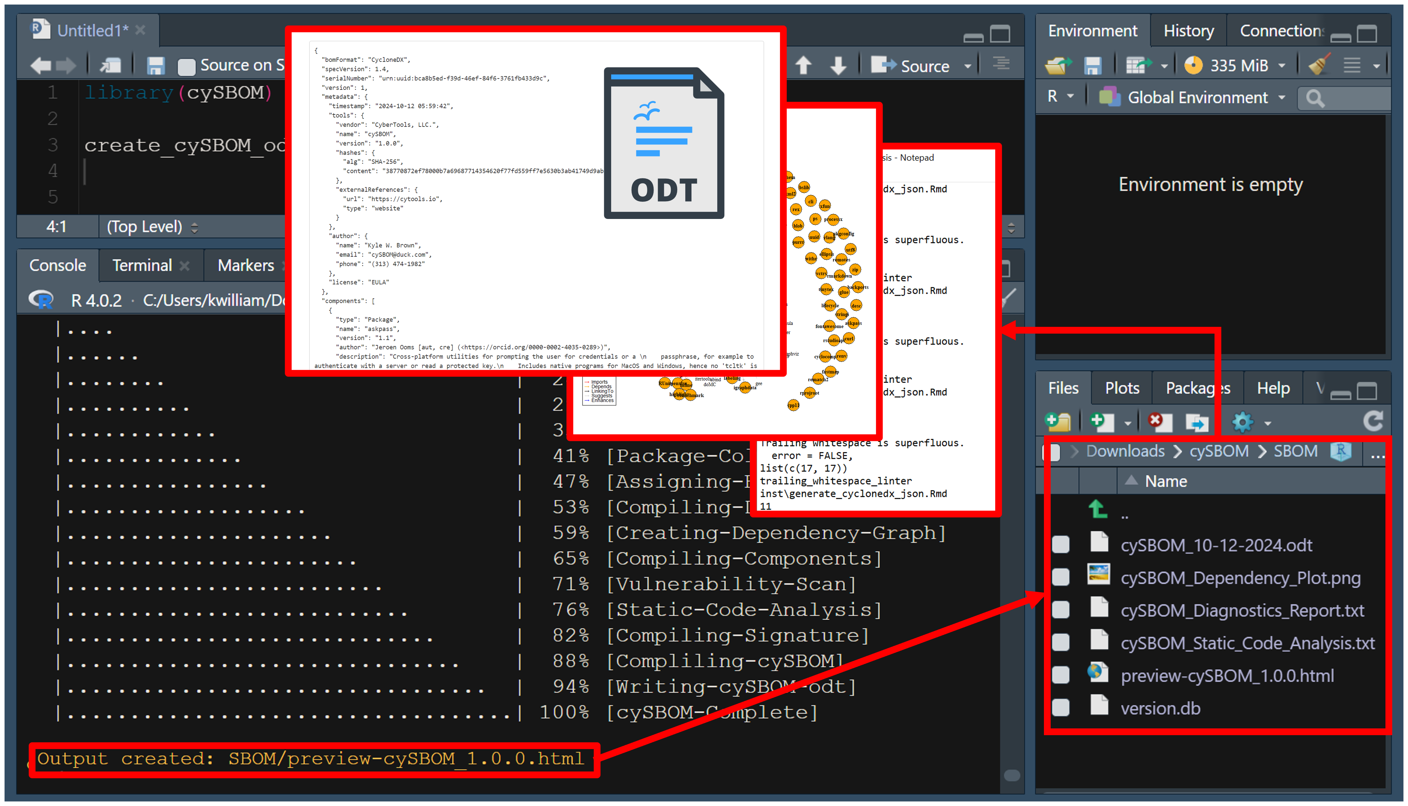This screenshot has height=806, width=1408.
Task: Delete selected files with the red X icon
Action: [1160, 422]
